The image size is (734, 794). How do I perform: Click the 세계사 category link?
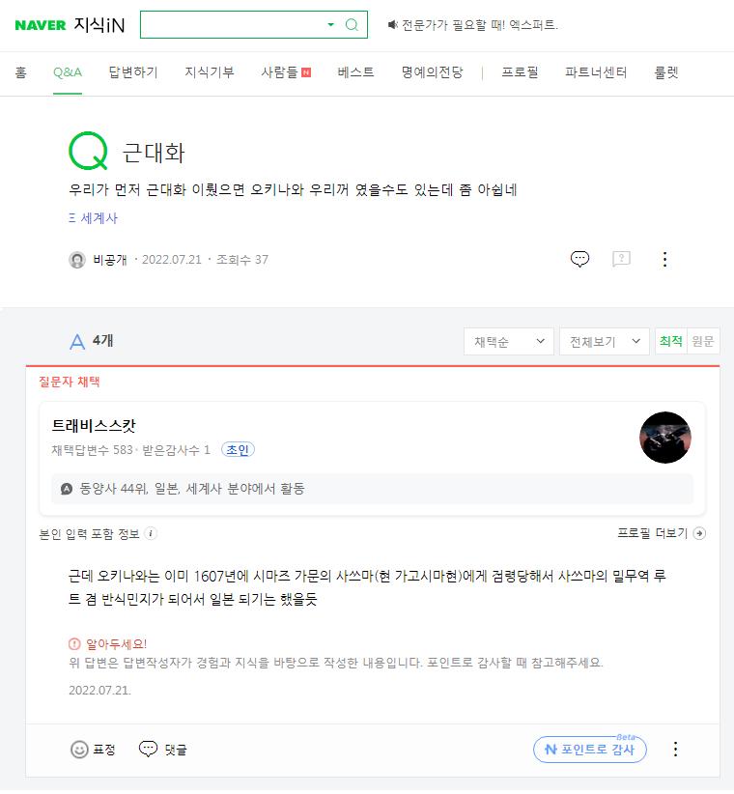(x=99, y=218)
